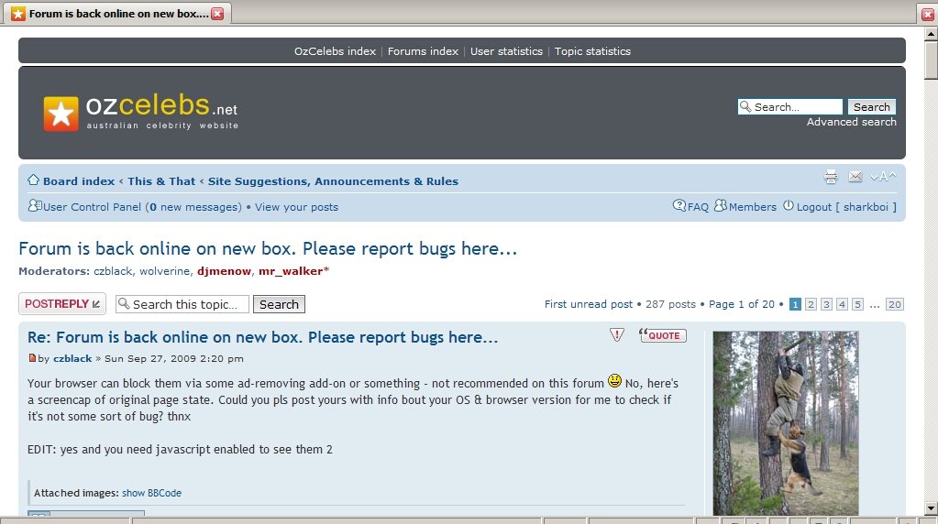Click the report post exclamation icon
The width and height of the screenshot is (938, 524).
point(617,335)
